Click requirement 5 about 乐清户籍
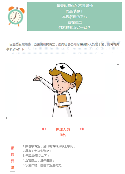The height and width of the screenshot is (174, 125). [x=43, y=165]
